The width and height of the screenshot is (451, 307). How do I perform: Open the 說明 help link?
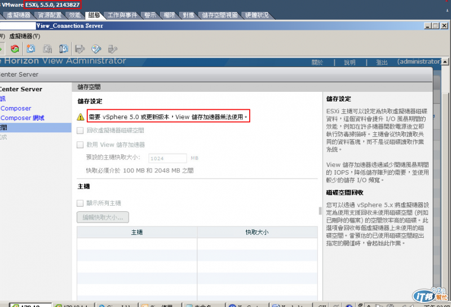point(350,63)
